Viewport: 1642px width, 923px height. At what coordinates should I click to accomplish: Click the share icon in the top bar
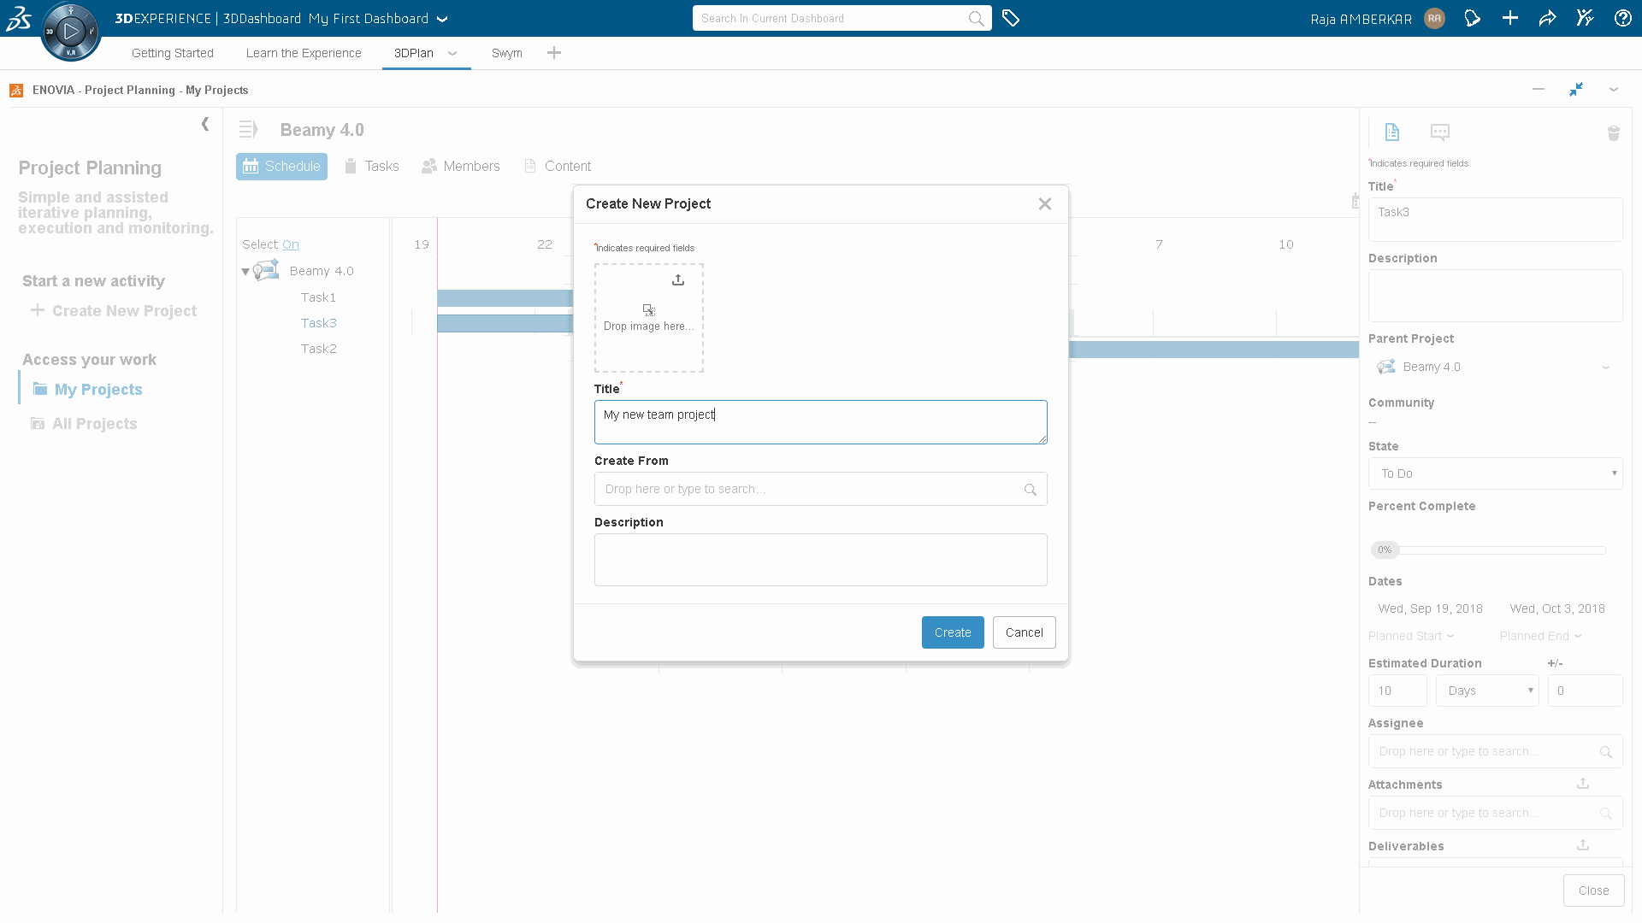click(x=1547, y=18)
